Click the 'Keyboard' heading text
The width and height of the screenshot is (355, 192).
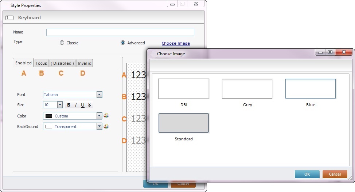pos(30,17)
